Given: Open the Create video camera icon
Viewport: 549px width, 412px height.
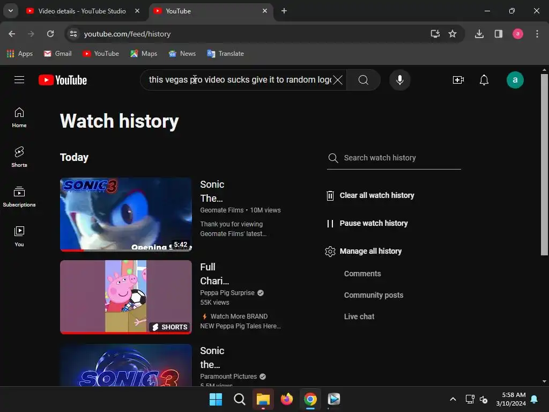Looking at the screenshot, I should point(458,80).
